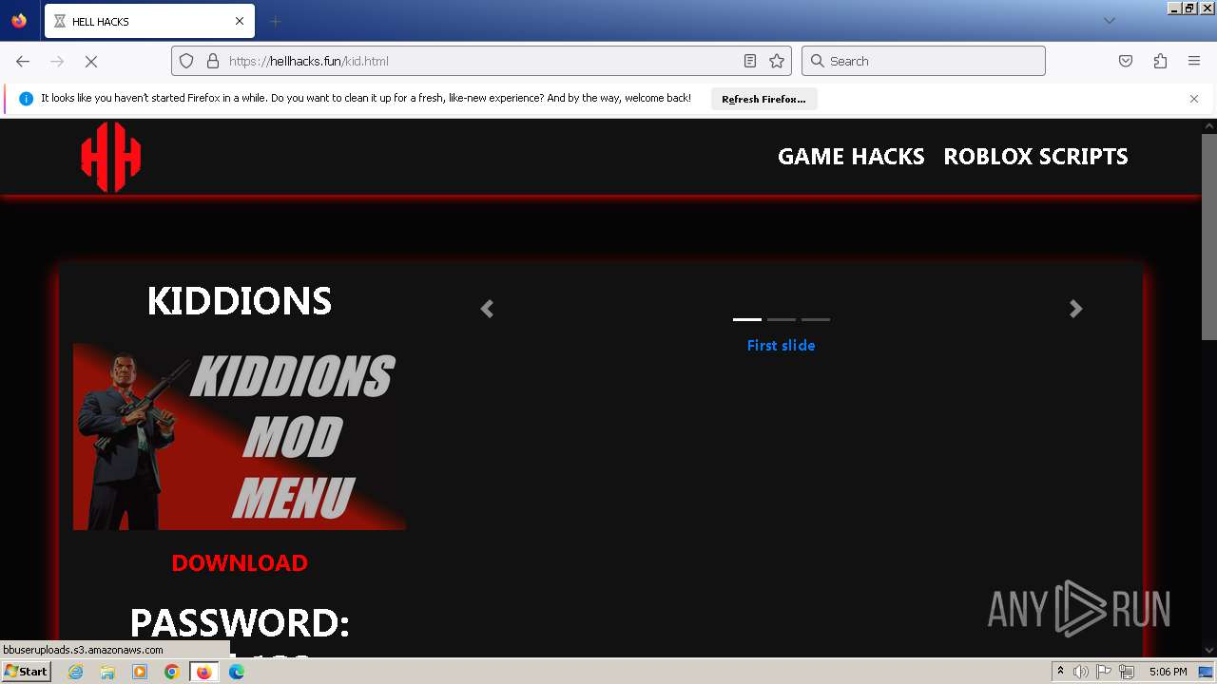This screenshot has width=1217, height=684.
Task: Open the Extensions puzzle icon
Action: (1160, 61)
